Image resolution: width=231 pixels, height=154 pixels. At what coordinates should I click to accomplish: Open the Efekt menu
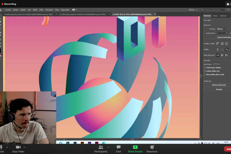(41, 10)
